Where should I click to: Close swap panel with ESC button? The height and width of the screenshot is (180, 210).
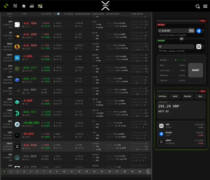point(203,21)
